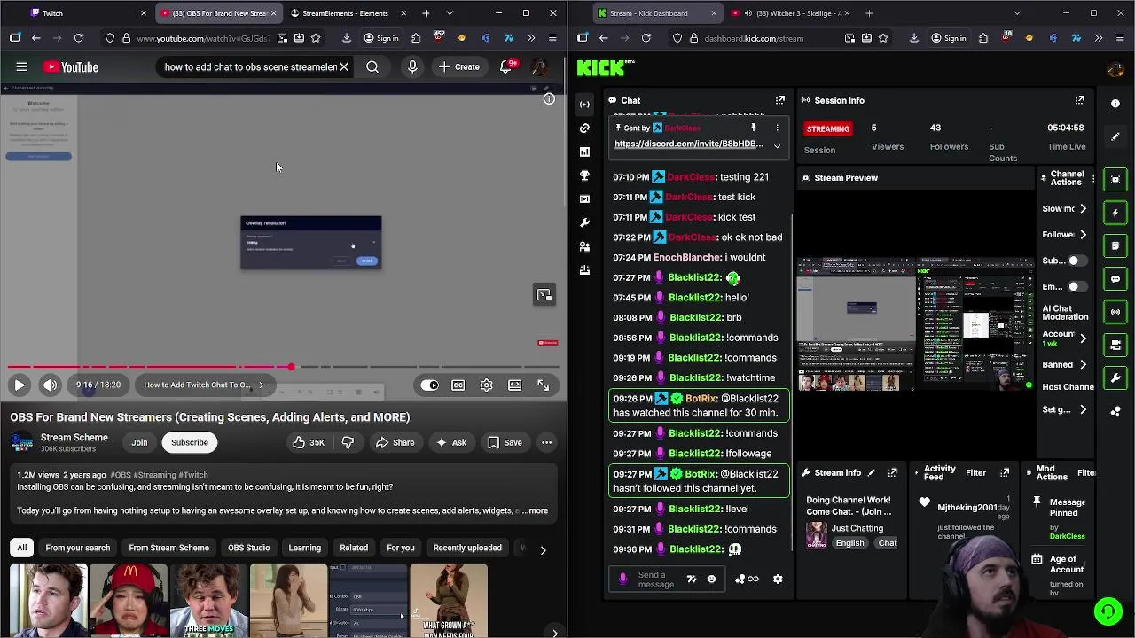Screen dimensions: 1135x638
Task: Select 'From Stream Scheme' filter chip
Action: pos(168,548)
